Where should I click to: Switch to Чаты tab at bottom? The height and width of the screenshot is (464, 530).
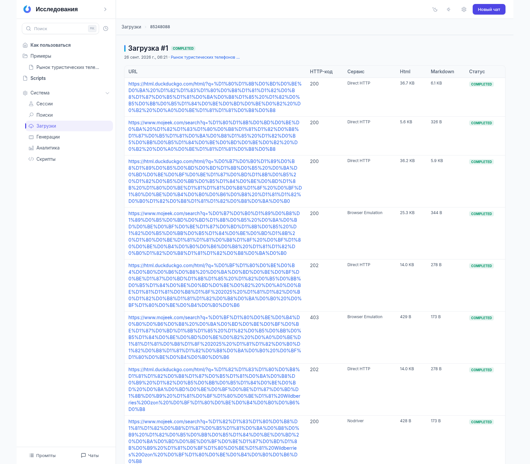point(90,455)
